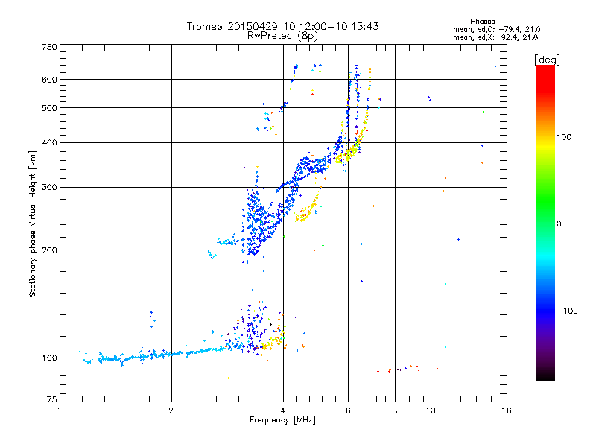Click the y-axis tick label '100'
The image size is (596, 447).
(x=49, y=358)
